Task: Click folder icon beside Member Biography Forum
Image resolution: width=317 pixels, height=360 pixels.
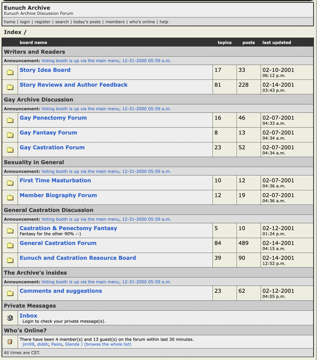Action: coord(10,197)
